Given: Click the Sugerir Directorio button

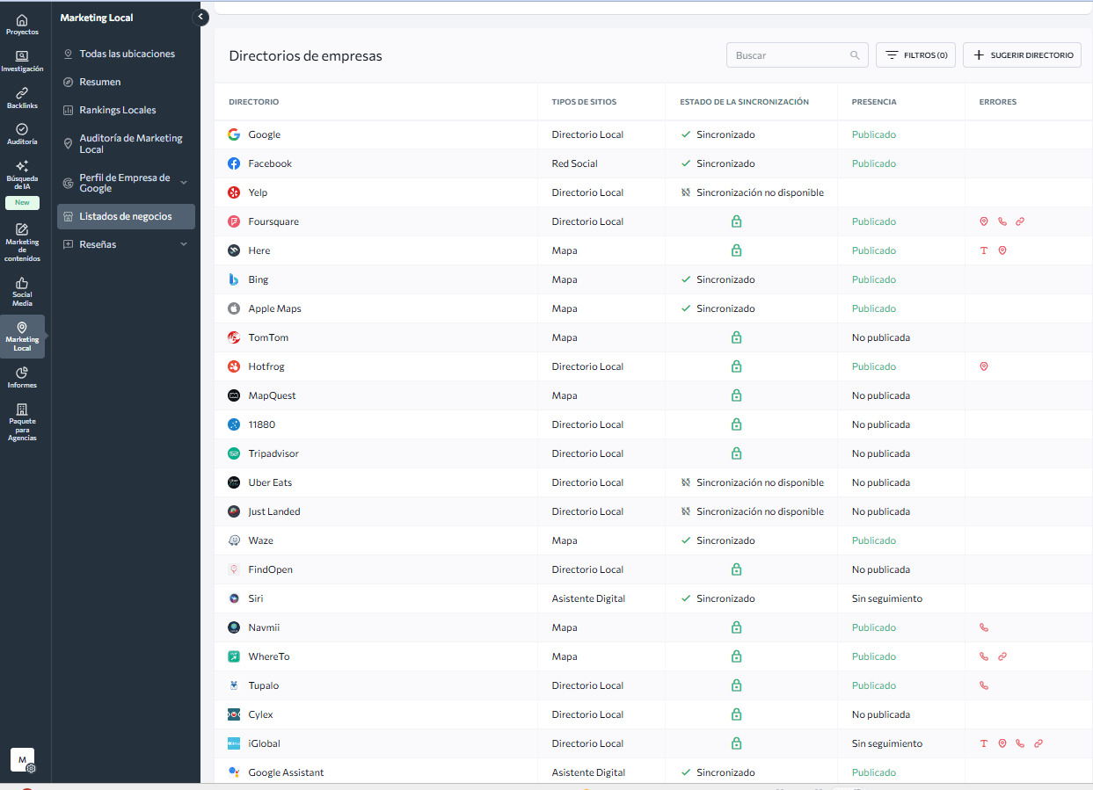Looking at the screenshot, I should (x=1022, y=55).
